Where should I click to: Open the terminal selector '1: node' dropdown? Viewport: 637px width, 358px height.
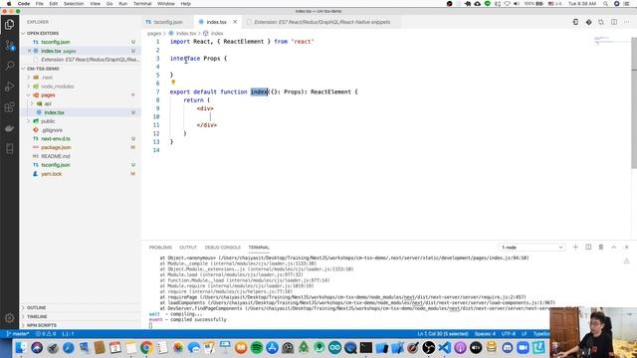pyautogui.click(x=531, y=248)
